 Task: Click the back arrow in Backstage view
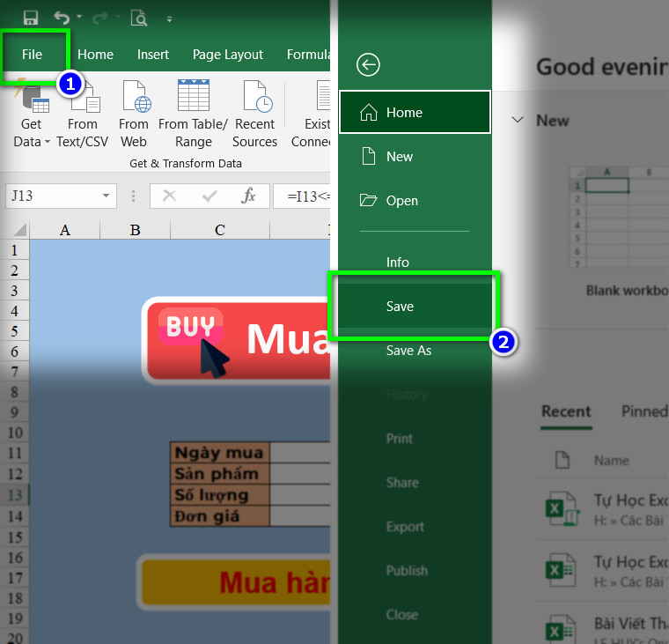coord(368,65)
